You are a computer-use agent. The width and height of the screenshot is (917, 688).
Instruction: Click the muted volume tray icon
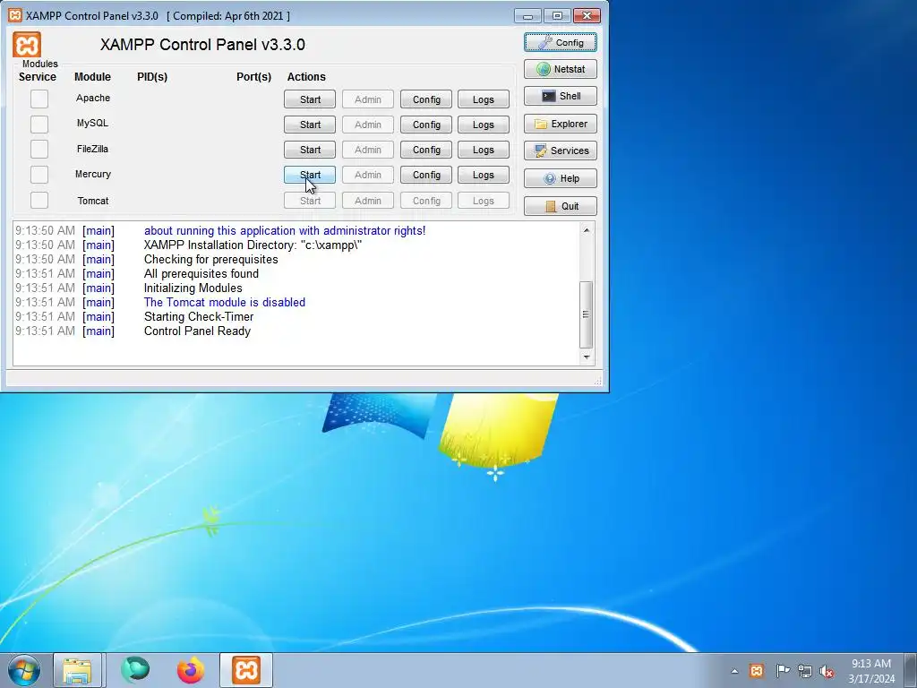pyautogui.click(x=827, y=671)
